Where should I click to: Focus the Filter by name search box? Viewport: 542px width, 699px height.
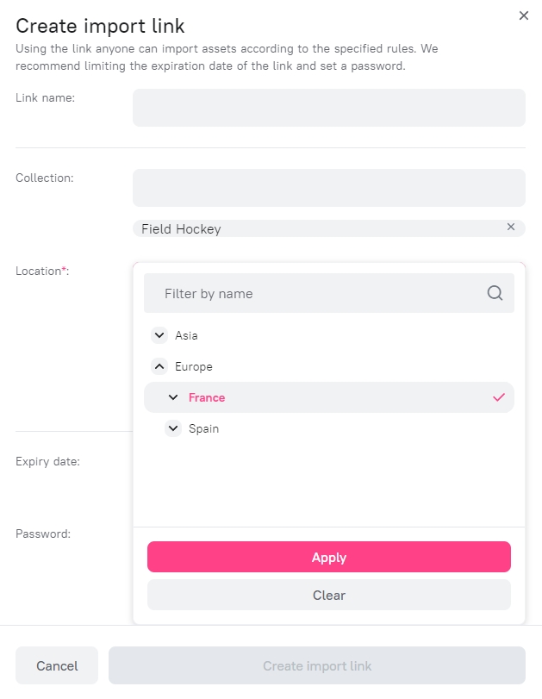click(x=329, y=293)
